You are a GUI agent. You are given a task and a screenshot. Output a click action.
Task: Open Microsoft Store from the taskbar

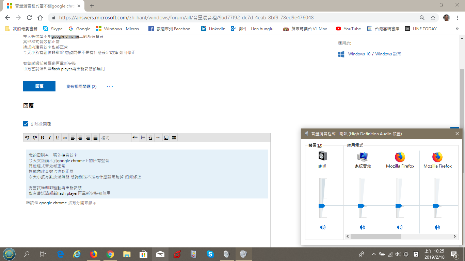[143, 254]
